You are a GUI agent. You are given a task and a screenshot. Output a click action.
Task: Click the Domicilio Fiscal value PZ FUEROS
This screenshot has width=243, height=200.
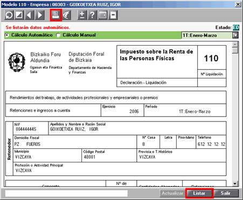click(27, 144)
